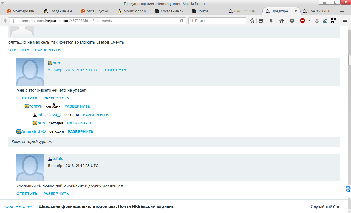The width and height of the screenshot is (351, 213).
Task: Go to the Firefox home page
Action: (282, 21)
